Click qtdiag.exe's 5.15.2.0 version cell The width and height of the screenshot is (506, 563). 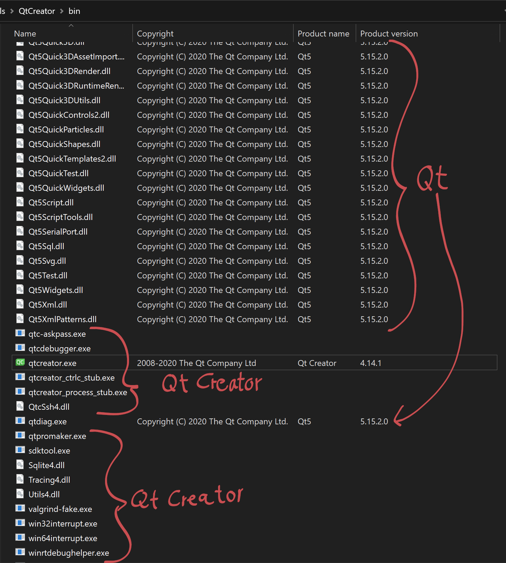374,421
